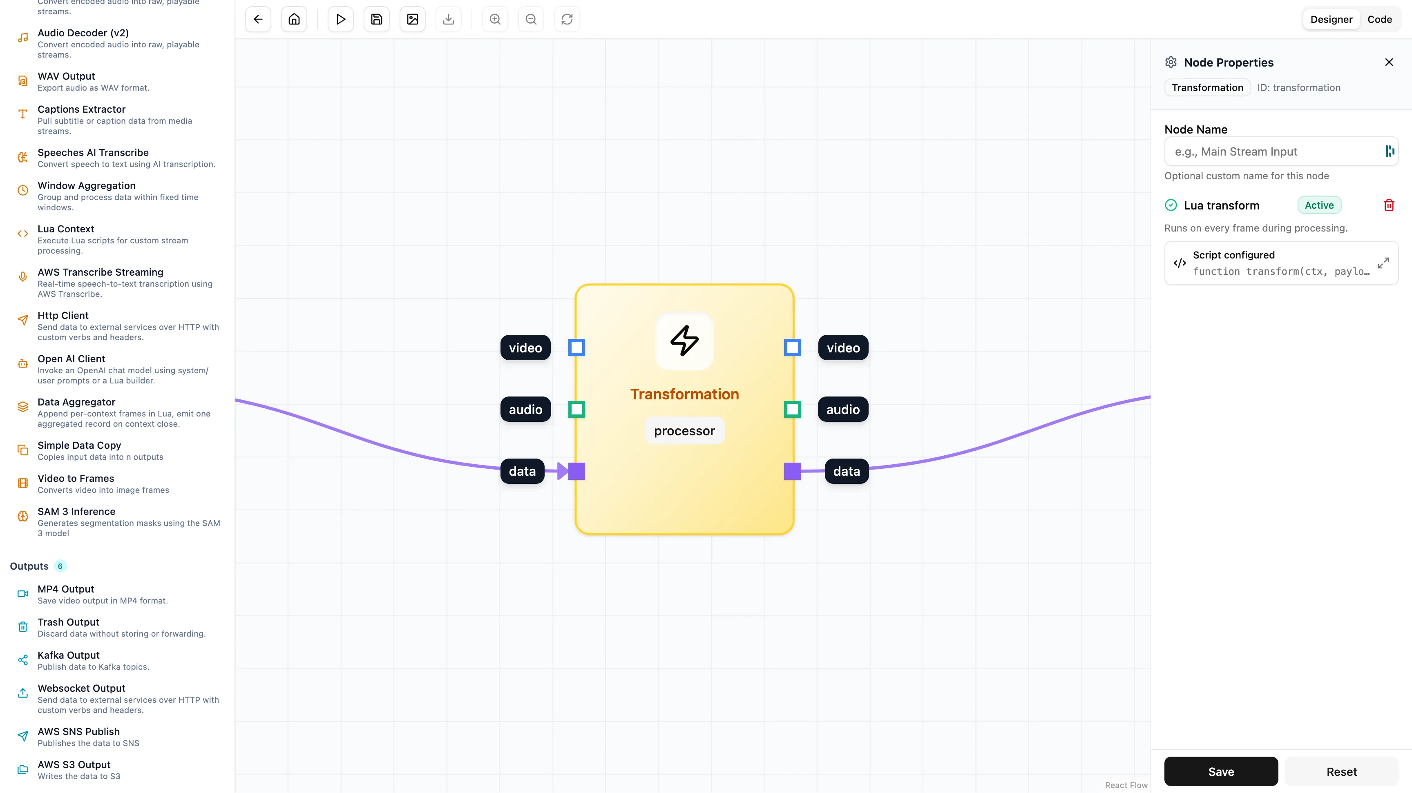Screen dimensions: 1412x793
Task: Delete the Lua transform via the trash icon
Action: point(1389,205)
